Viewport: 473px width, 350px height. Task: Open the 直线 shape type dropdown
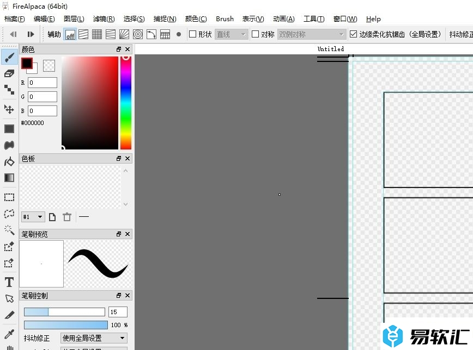[x=232, y=34]
